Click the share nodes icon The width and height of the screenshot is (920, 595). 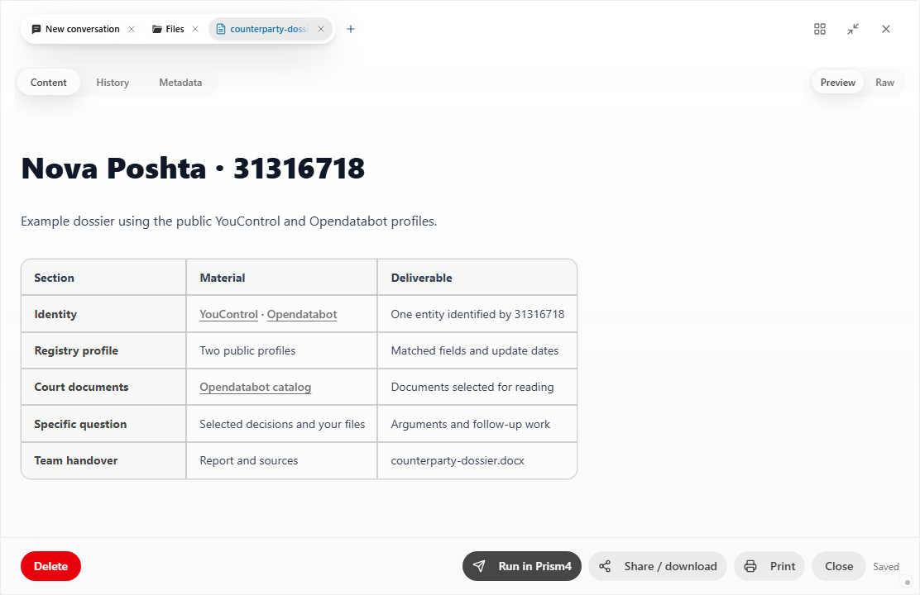[605, 566]
